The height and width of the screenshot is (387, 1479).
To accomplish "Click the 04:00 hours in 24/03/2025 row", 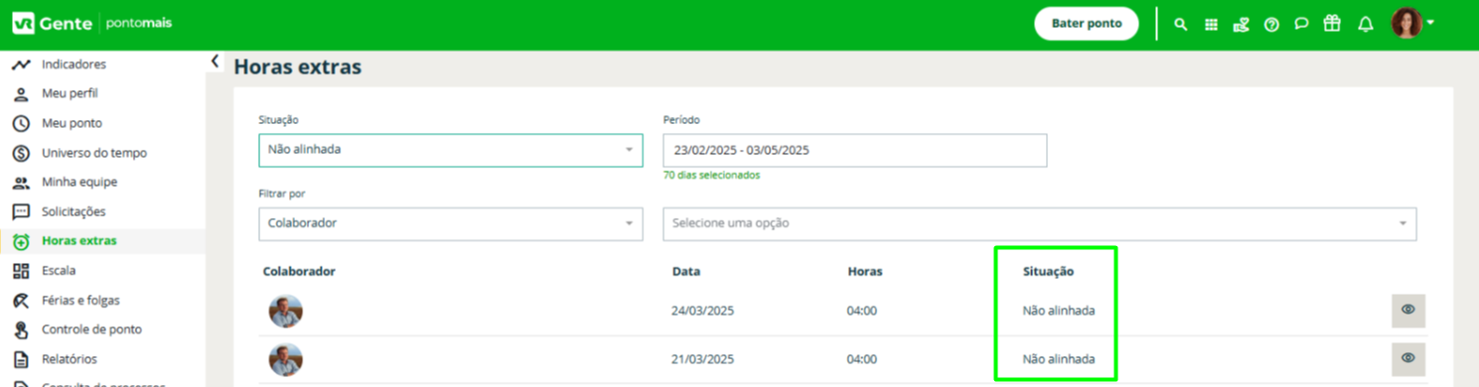I will [861, 311].
